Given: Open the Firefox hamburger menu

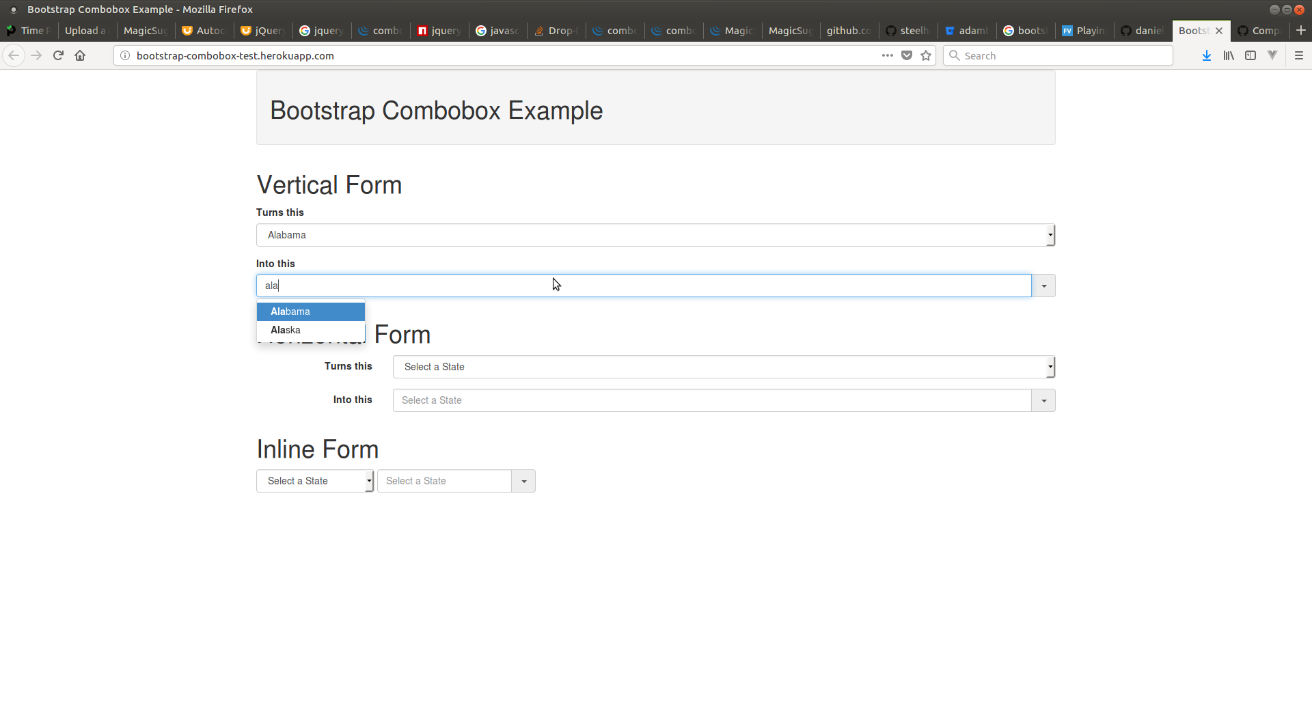Looking at the screenshot, I should coord(1299,55).
